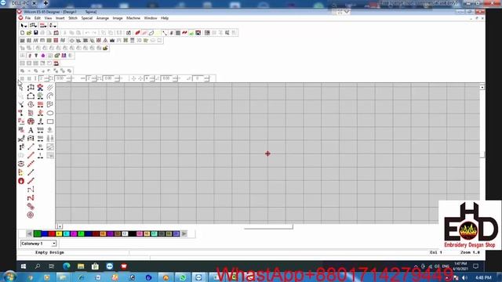Select the black color swatch in the palette
This screenshot has width=502, height=282.
pos(133,234)
